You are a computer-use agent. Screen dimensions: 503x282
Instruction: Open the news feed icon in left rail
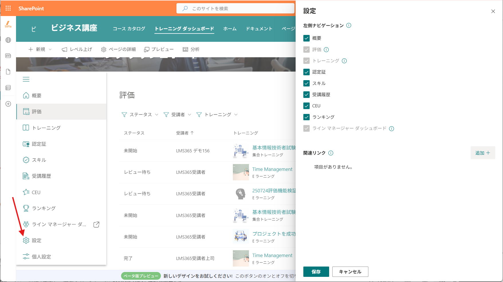pos(8,56)
